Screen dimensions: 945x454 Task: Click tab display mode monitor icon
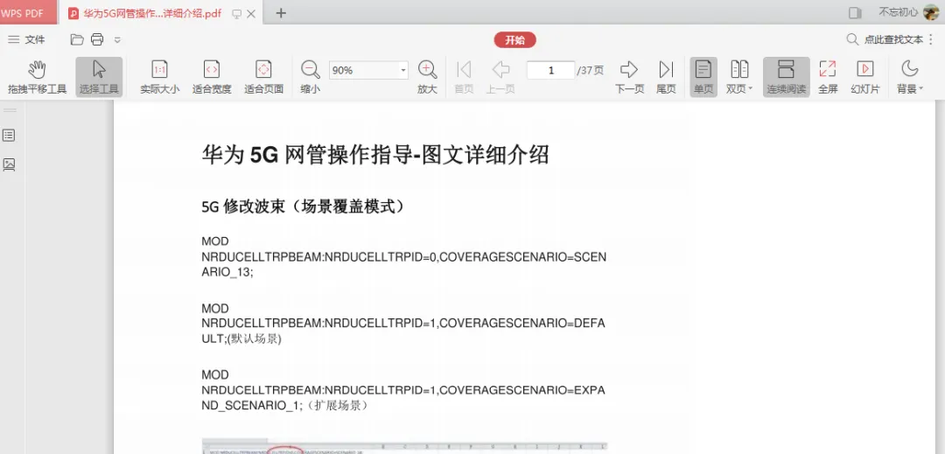pos(237,14)
